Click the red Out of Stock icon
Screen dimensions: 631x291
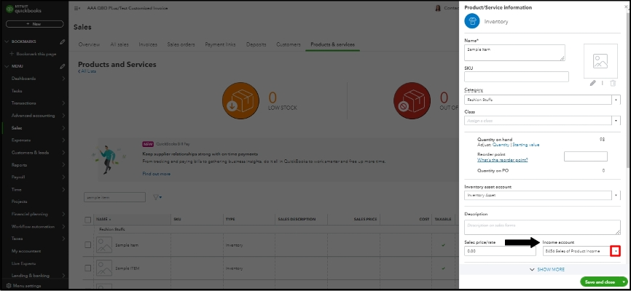412,101
